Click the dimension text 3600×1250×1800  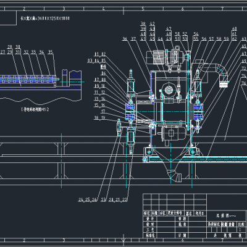[x=45, y=19]
